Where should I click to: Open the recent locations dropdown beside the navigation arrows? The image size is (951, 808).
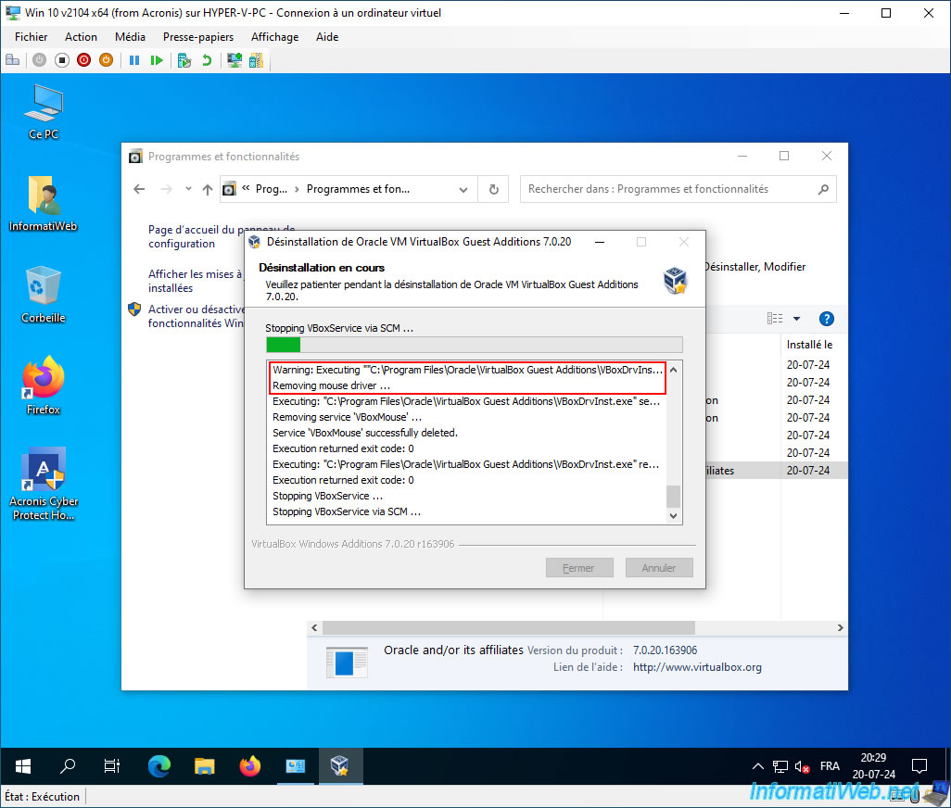[x=188, y=188]
